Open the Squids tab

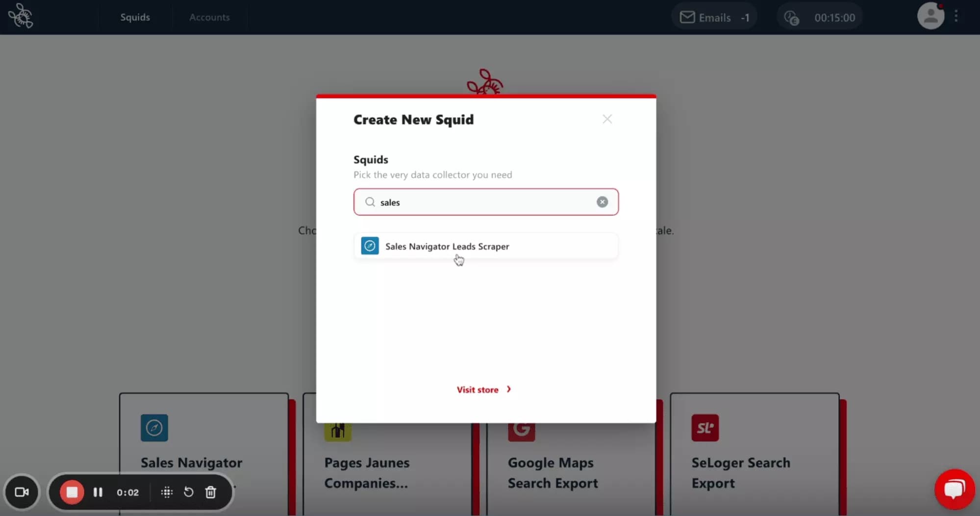[x=135, y=17]
